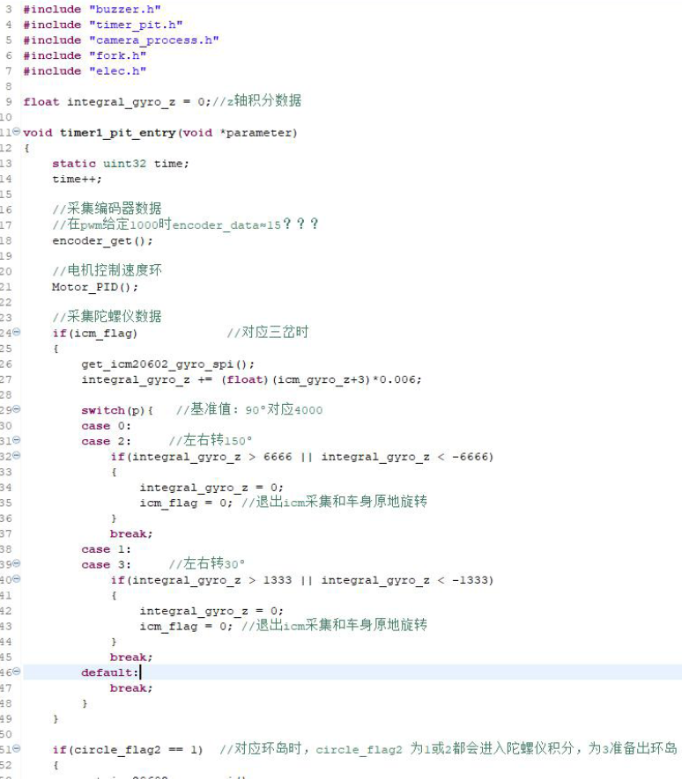This screenshot has height=779, width=682.
Task: Click the static uint32 time declaration
Action: point(121,164)
